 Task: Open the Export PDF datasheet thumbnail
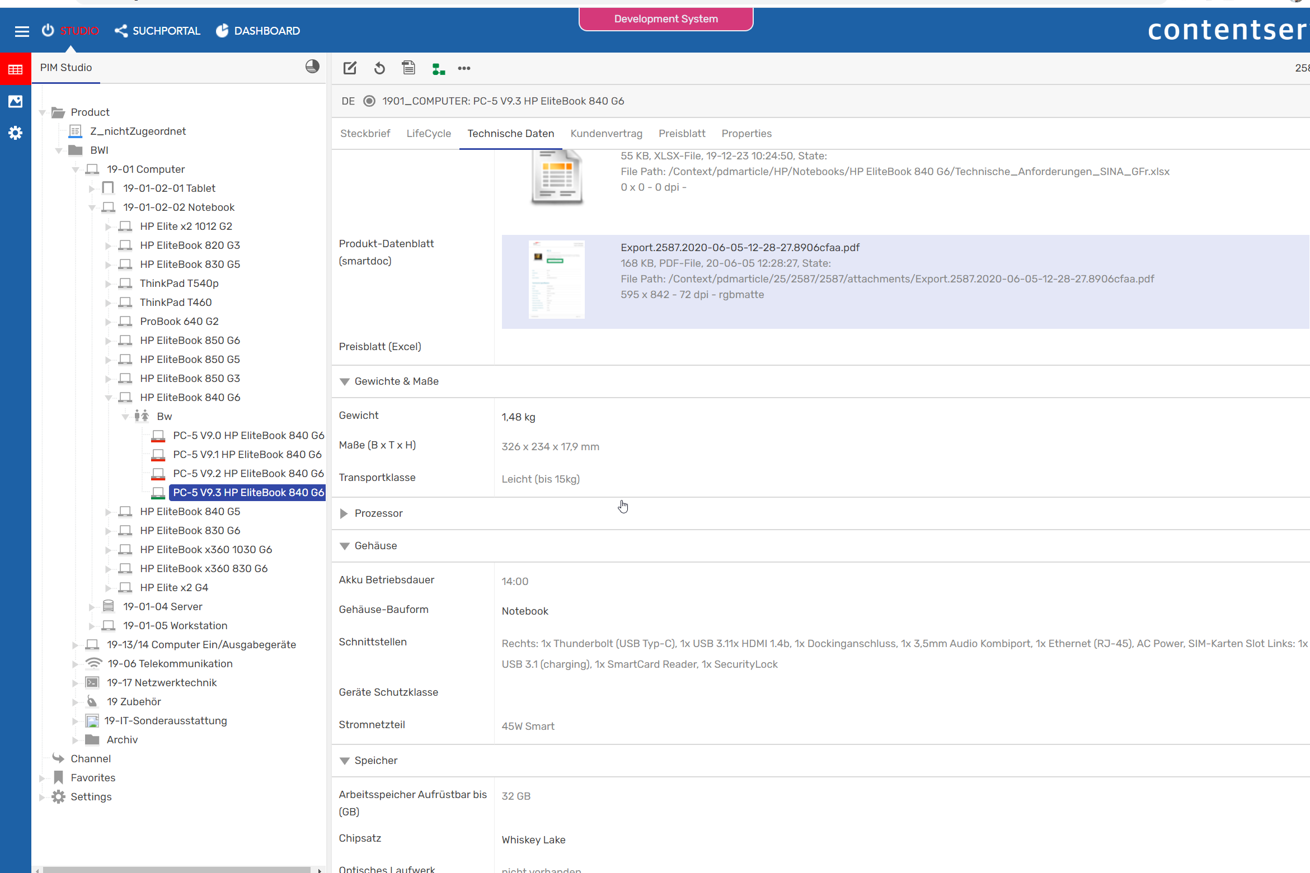coord(556,280)
